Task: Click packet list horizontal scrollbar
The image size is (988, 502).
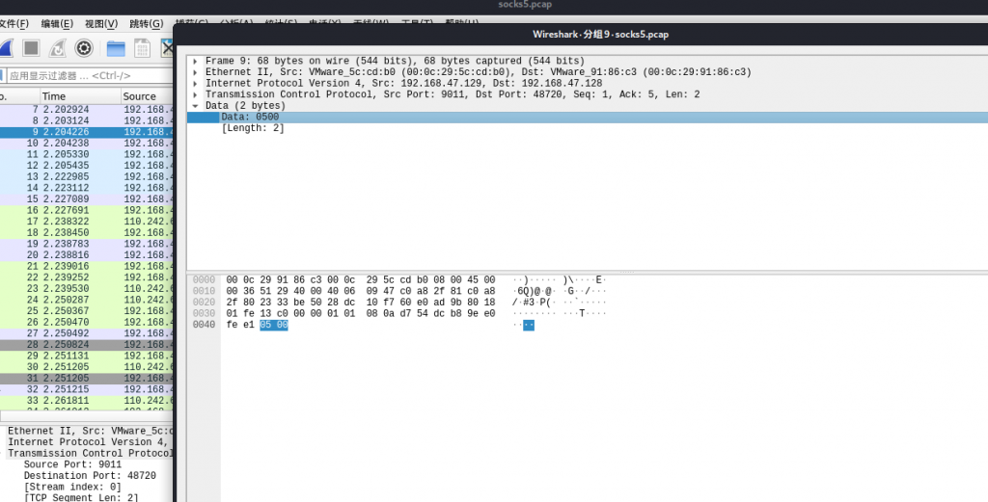Action: [86, 416]
